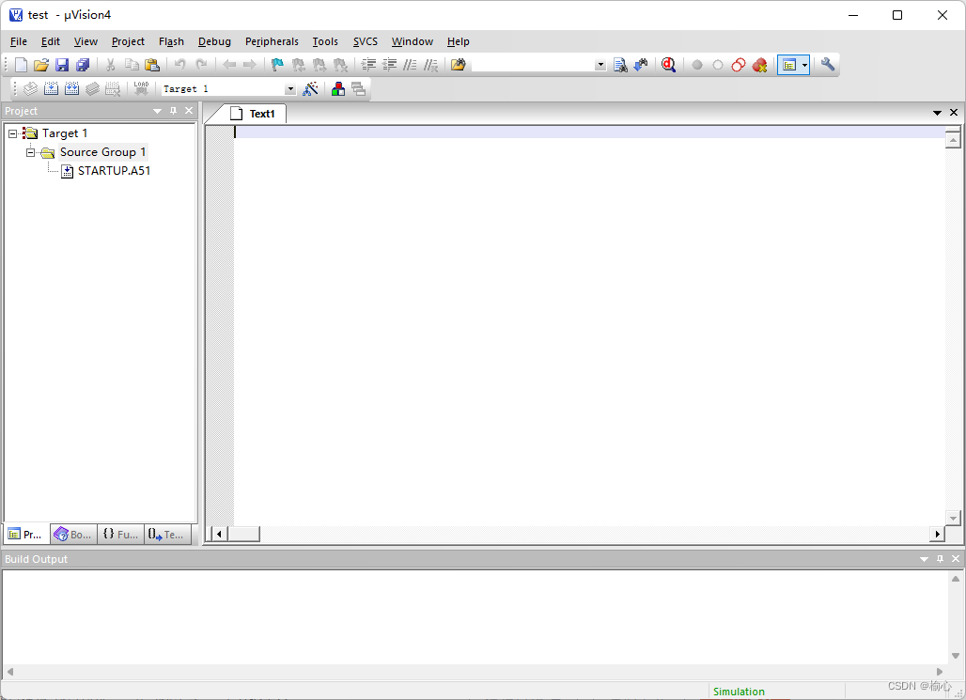Disable all breakpoints with red circles icon

pyautogui.click(x=739, y=65)
